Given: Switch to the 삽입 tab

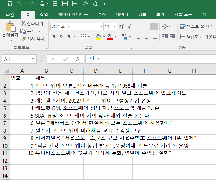Looking at the screenshot, I should [44, 14].
